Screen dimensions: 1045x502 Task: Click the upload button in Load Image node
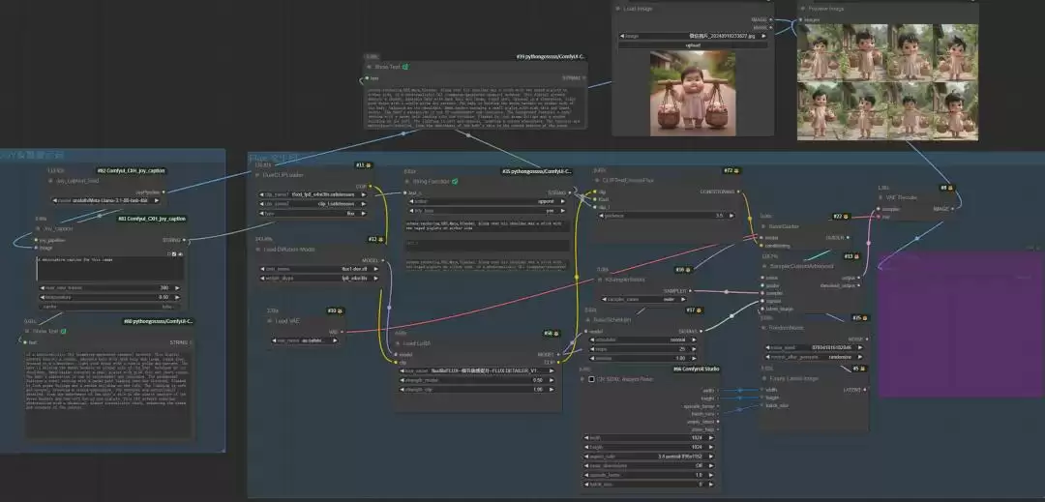pyautogui.click(x=693, y=45)
